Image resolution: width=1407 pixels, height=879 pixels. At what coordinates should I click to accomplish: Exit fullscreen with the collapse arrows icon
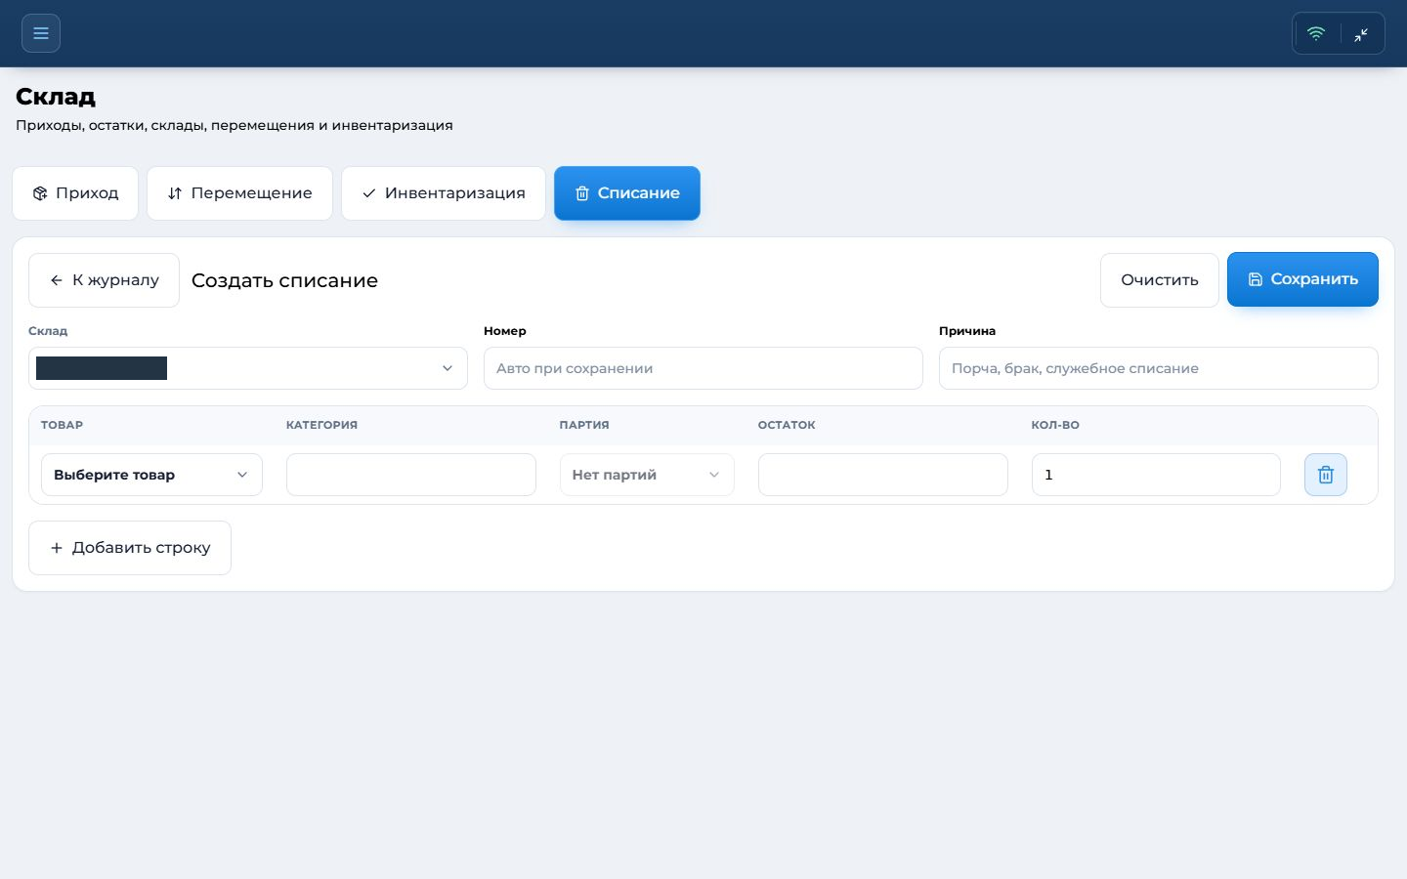[x=1361, y=34]
